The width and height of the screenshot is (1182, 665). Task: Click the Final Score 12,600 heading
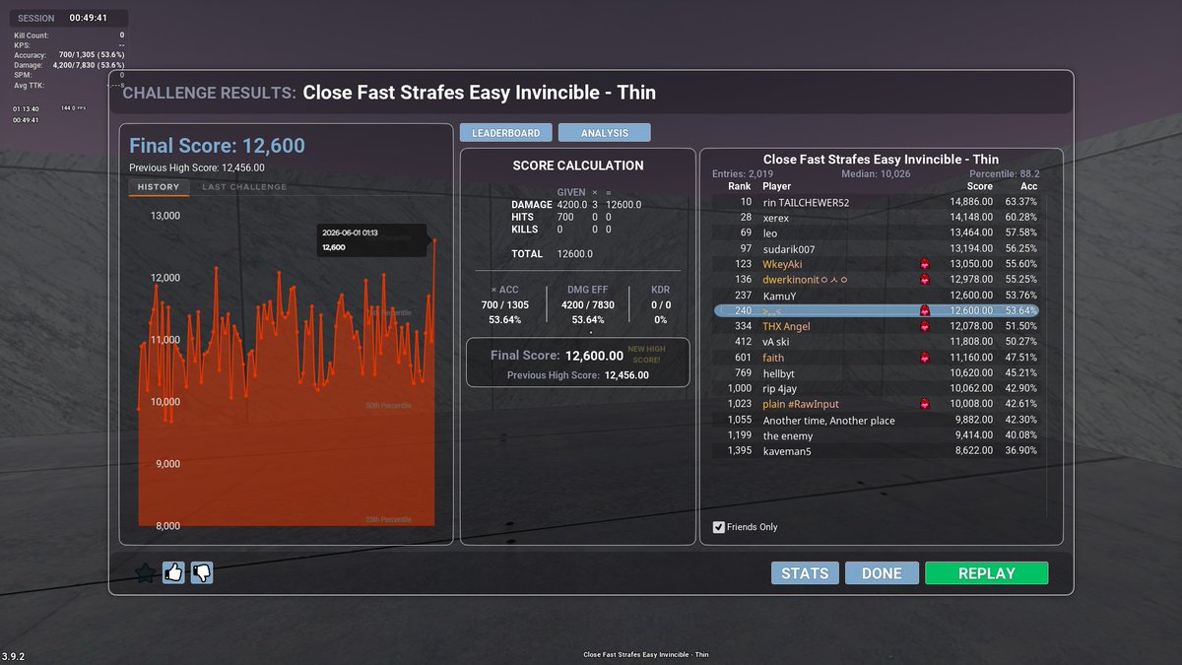[217, 147]
